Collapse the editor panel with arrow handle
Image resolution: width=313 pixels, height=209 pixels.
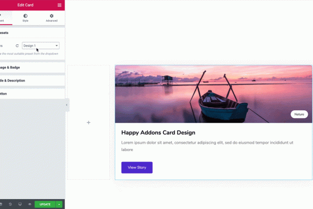(x=67, y=105)
